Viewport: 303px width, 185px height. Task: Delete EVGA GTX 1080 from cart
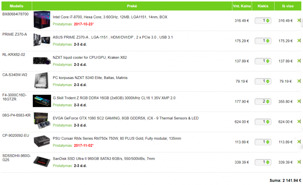point(299,122)
